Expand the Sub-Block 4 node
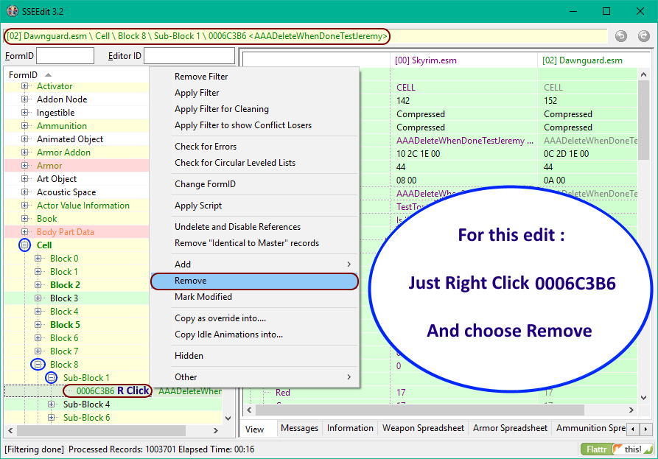 [51, 404]
